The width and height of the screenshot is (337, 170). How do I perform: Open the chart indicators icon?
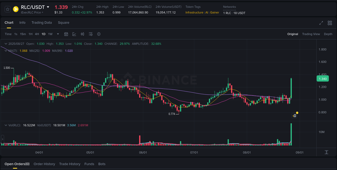[x=74, y=34]
